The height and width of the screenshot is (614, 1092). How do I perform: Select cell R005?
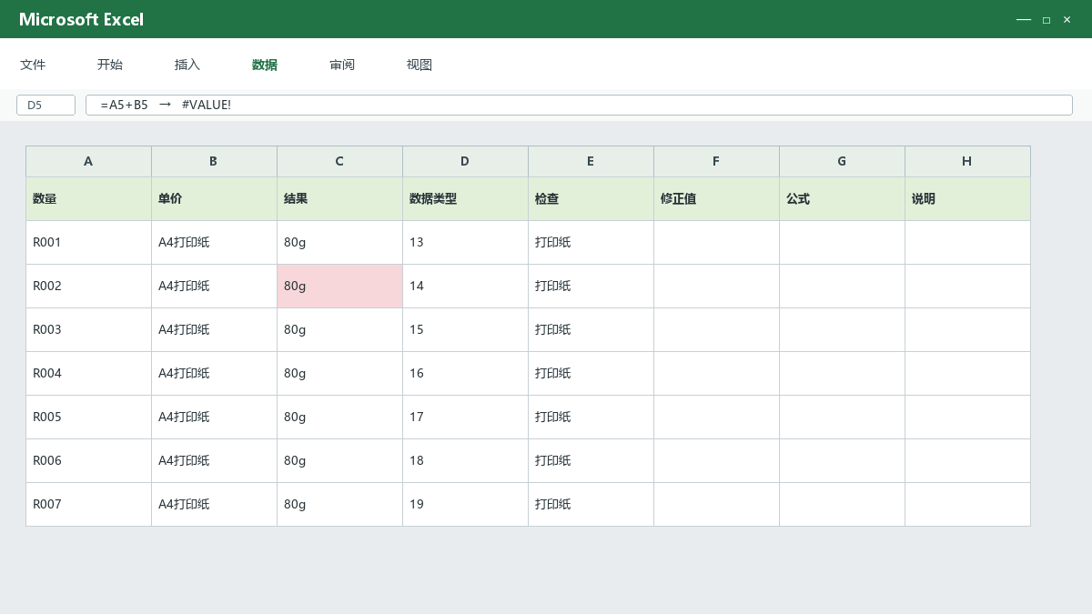coord(88,417)
